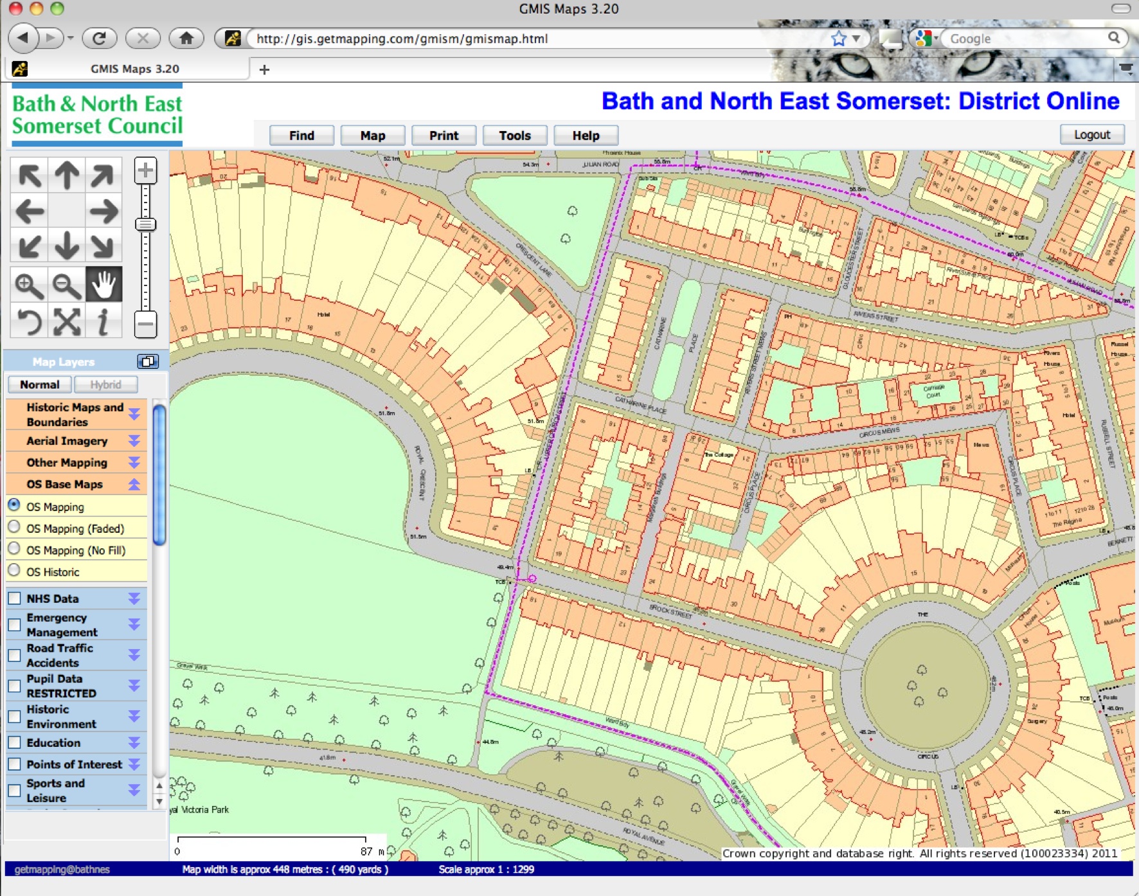Click the Bath & North East Somerset Council logo
The image size is (1139, 896).
pyautogui.click(x=97, y=114)
